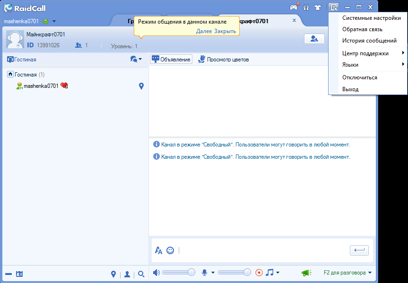Image resolution: width=408 pixels, height=283 pixels.
Task: Open the channel chat mode dropdown
Action: tap(136, 59)
